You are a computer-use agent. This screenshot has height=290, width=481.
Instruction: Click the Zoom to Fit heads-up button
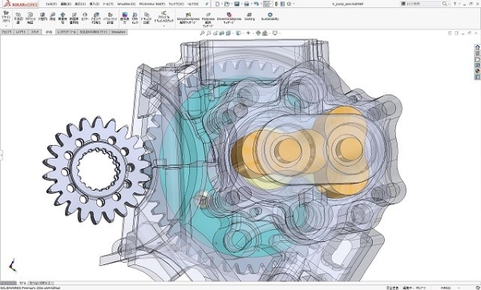click(x=202, y=33)
